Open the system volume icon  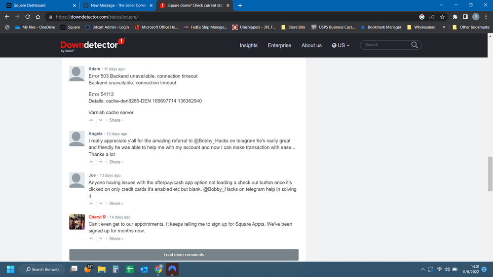pos(447,269)
